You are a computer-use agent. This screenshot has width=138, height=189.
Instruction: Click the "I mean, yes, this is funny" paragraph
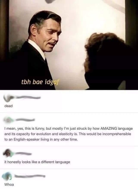coord(68,134)
